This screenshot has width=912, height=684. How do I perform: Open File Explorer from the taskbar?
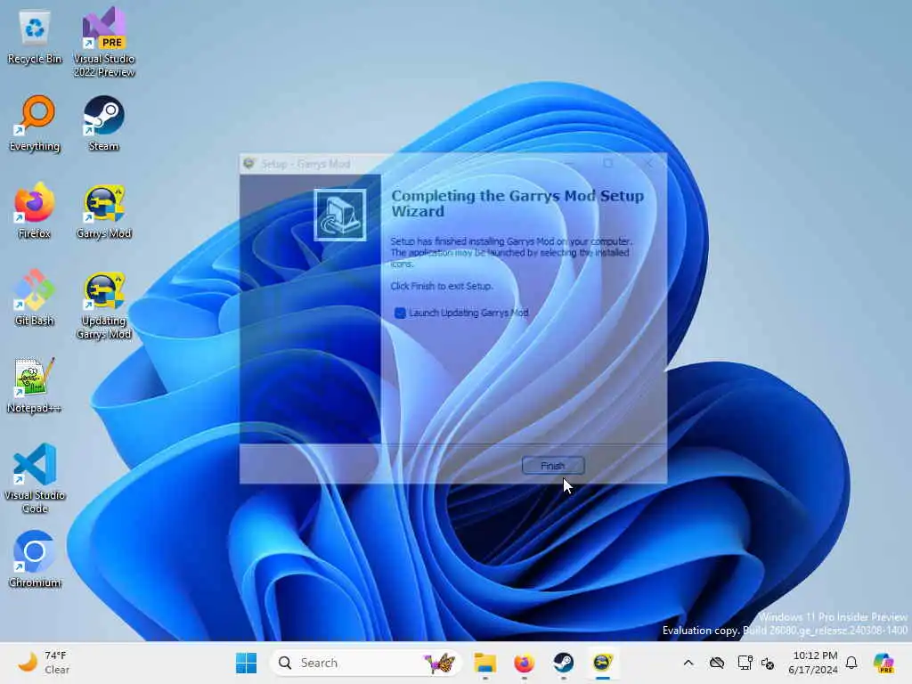(484, 663)
